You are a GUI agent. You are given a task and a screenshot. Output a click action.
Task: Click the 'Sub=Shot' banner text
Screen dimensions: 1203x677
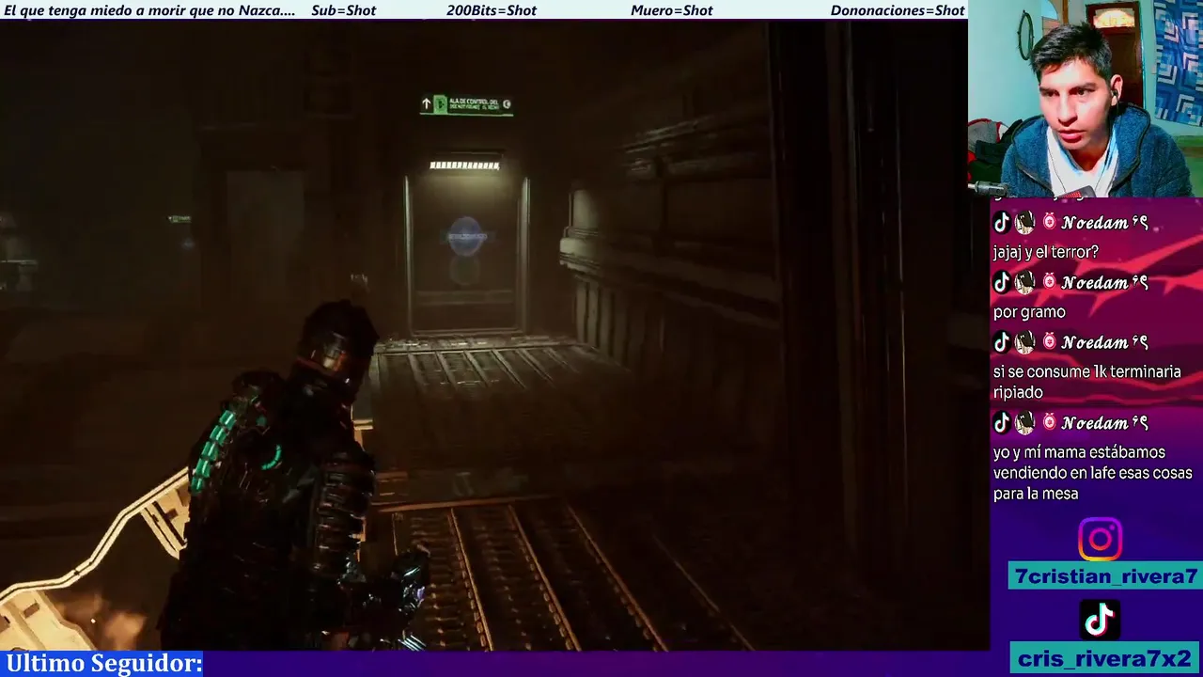click(343, 10)
